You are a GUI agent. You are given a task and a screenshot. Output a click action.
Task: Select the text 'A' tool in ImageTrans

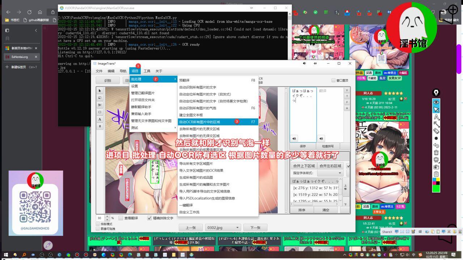[100, 119]
